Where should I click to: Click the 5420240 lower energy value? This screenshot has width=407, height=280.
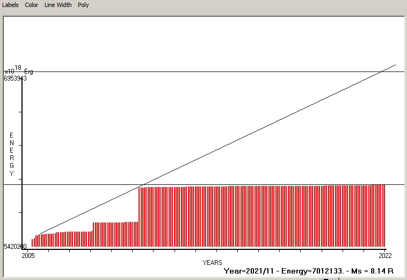point(15,247)
